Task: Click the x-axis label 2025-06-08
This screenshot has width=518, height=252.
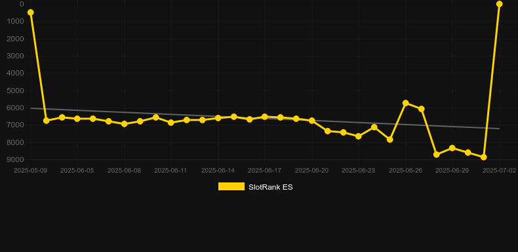Action: click(x=124, y=171)
